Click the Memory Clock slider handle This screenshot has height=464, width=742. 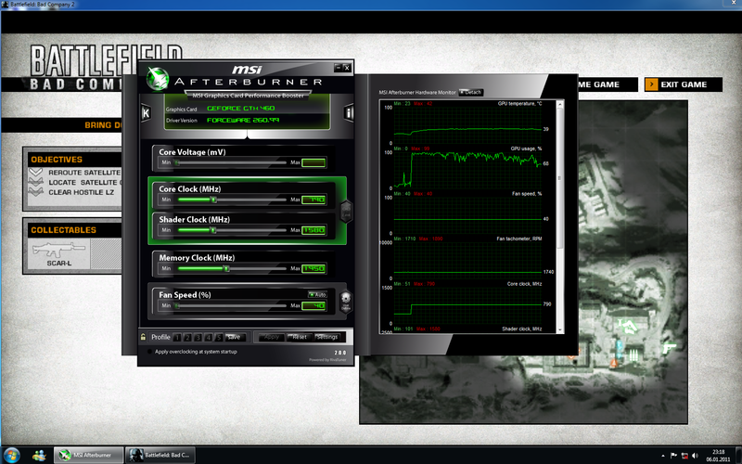pyautogui.click(x=226, y=269)
